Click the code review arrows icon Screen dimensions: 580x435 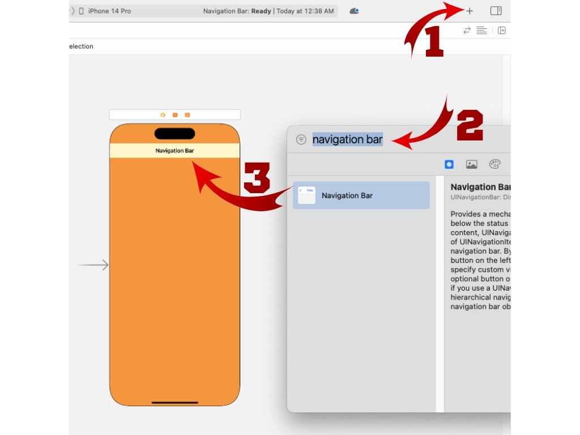(x=467, y=30)
